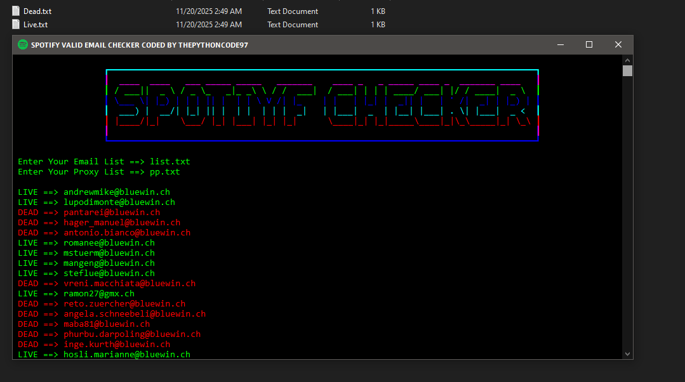Click the console scrollbar up arrow
The width and height of the screenshot is (685, 382).
tap(627, 60)
